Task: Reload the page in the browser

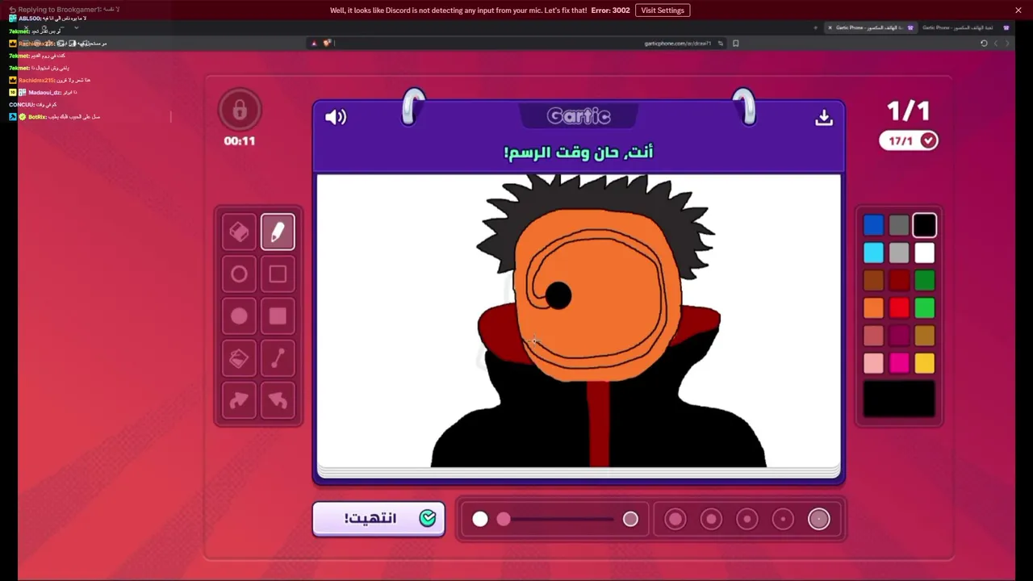Action: click(984, 44)
